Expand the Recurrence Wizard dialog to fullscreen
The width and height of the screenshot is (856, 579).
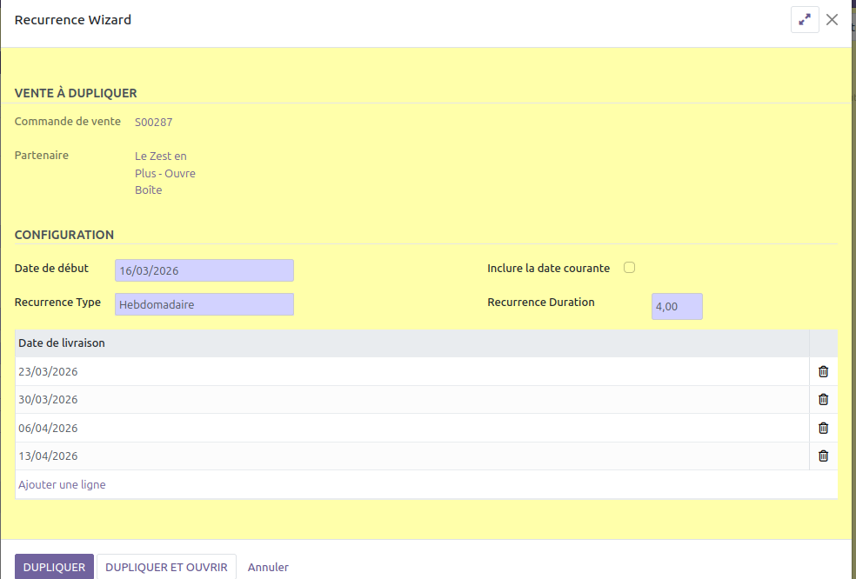coord(805,19)
